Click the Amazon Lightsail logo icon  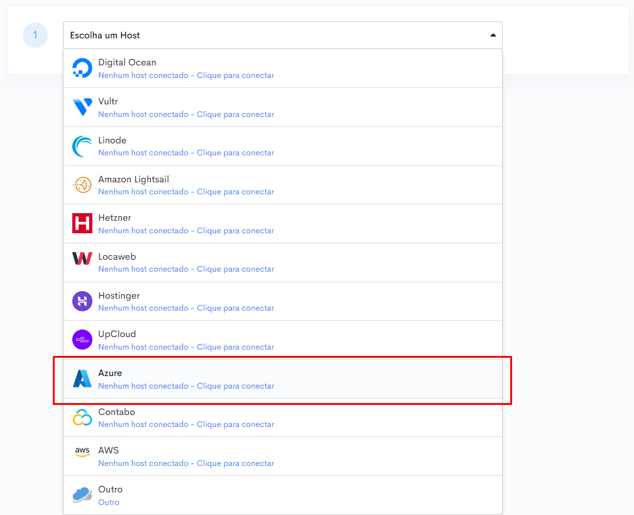point(82,185)
